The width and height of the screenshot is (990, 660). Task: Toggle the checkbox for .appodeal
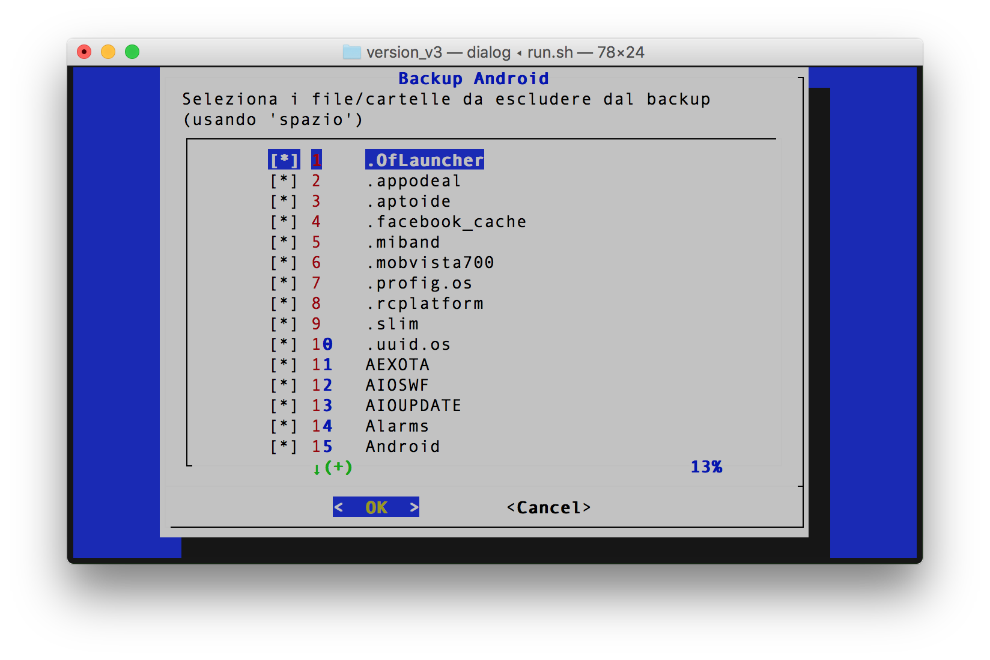tap(283, 180)
